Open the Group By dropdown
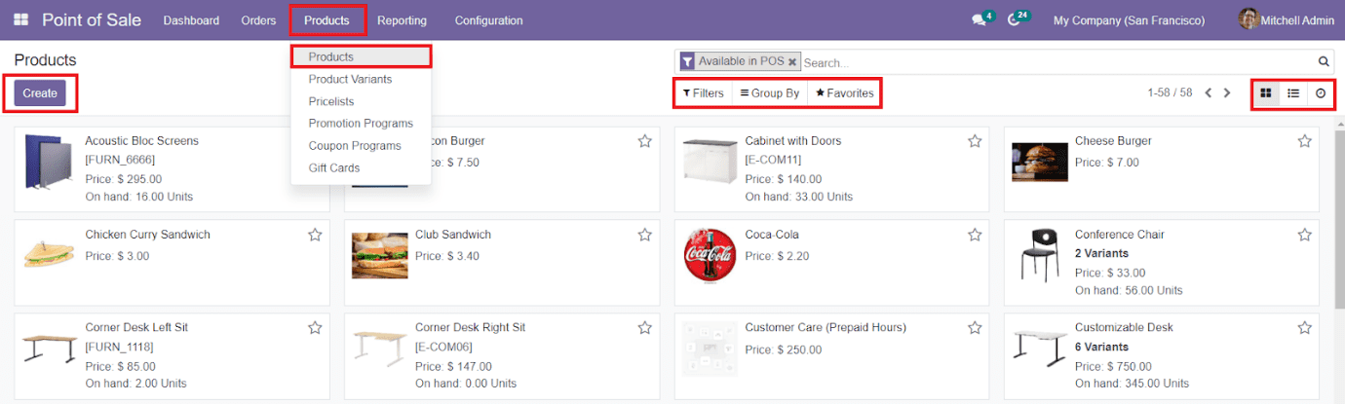Screen dimensions: 1345x404 point(770,93)
